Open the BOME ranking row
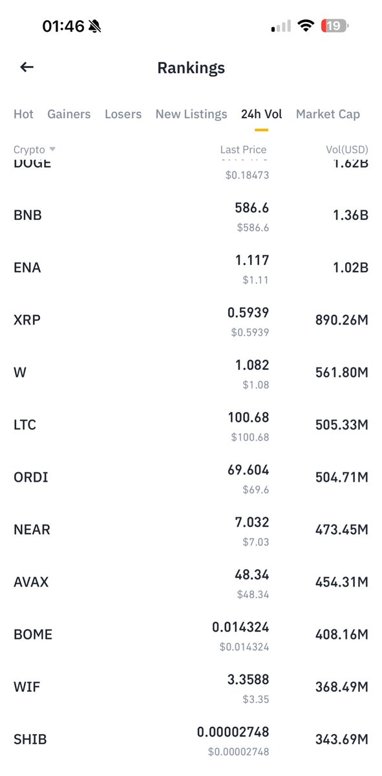 click(191, 635)
